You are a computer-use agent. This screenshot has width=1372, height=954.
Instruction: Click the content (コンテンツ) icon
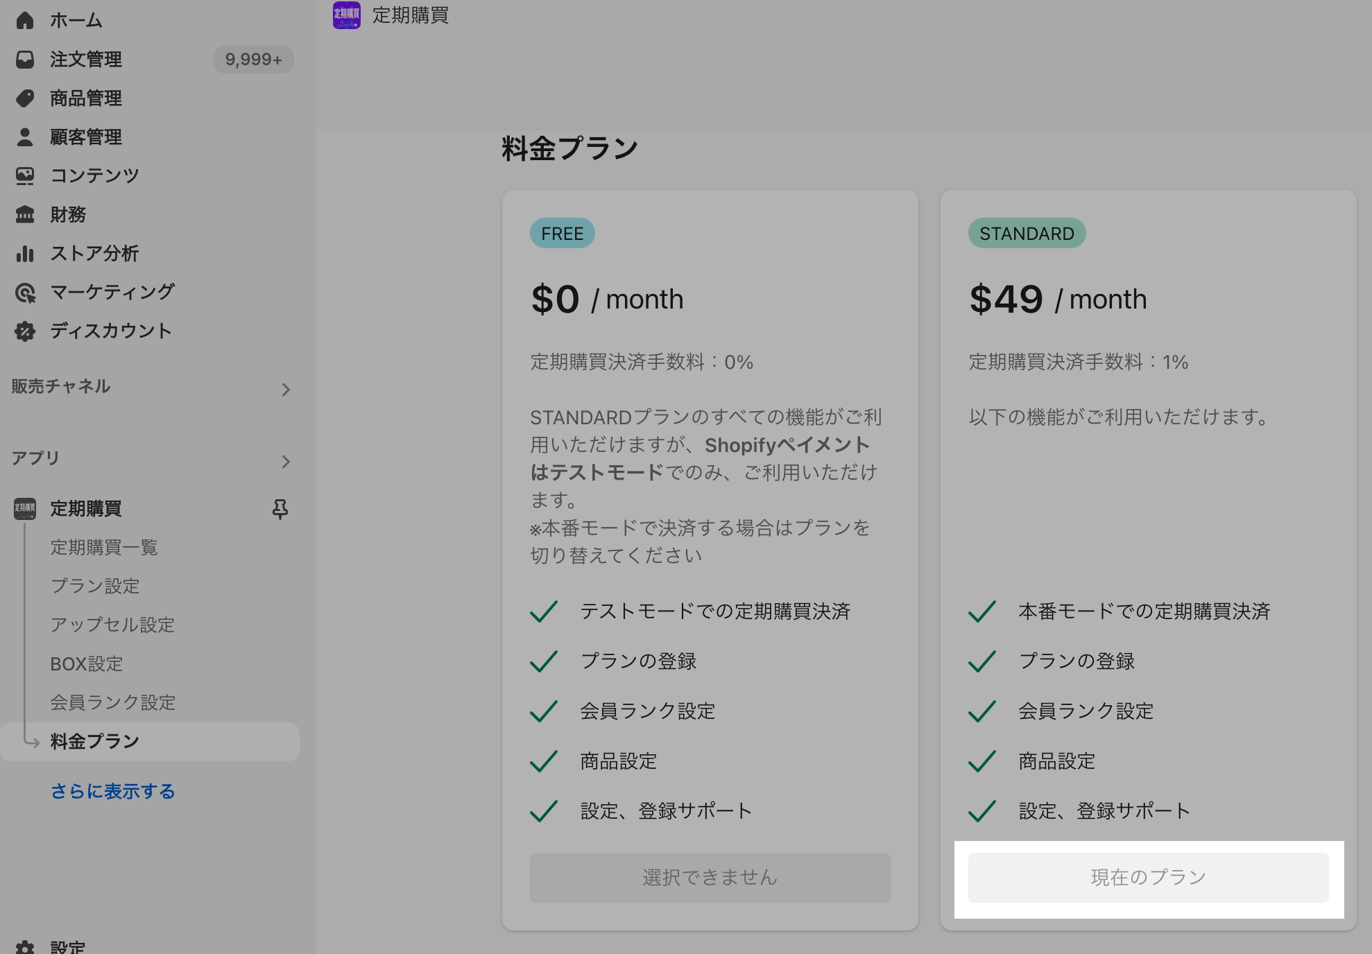[x=25, y=176]
